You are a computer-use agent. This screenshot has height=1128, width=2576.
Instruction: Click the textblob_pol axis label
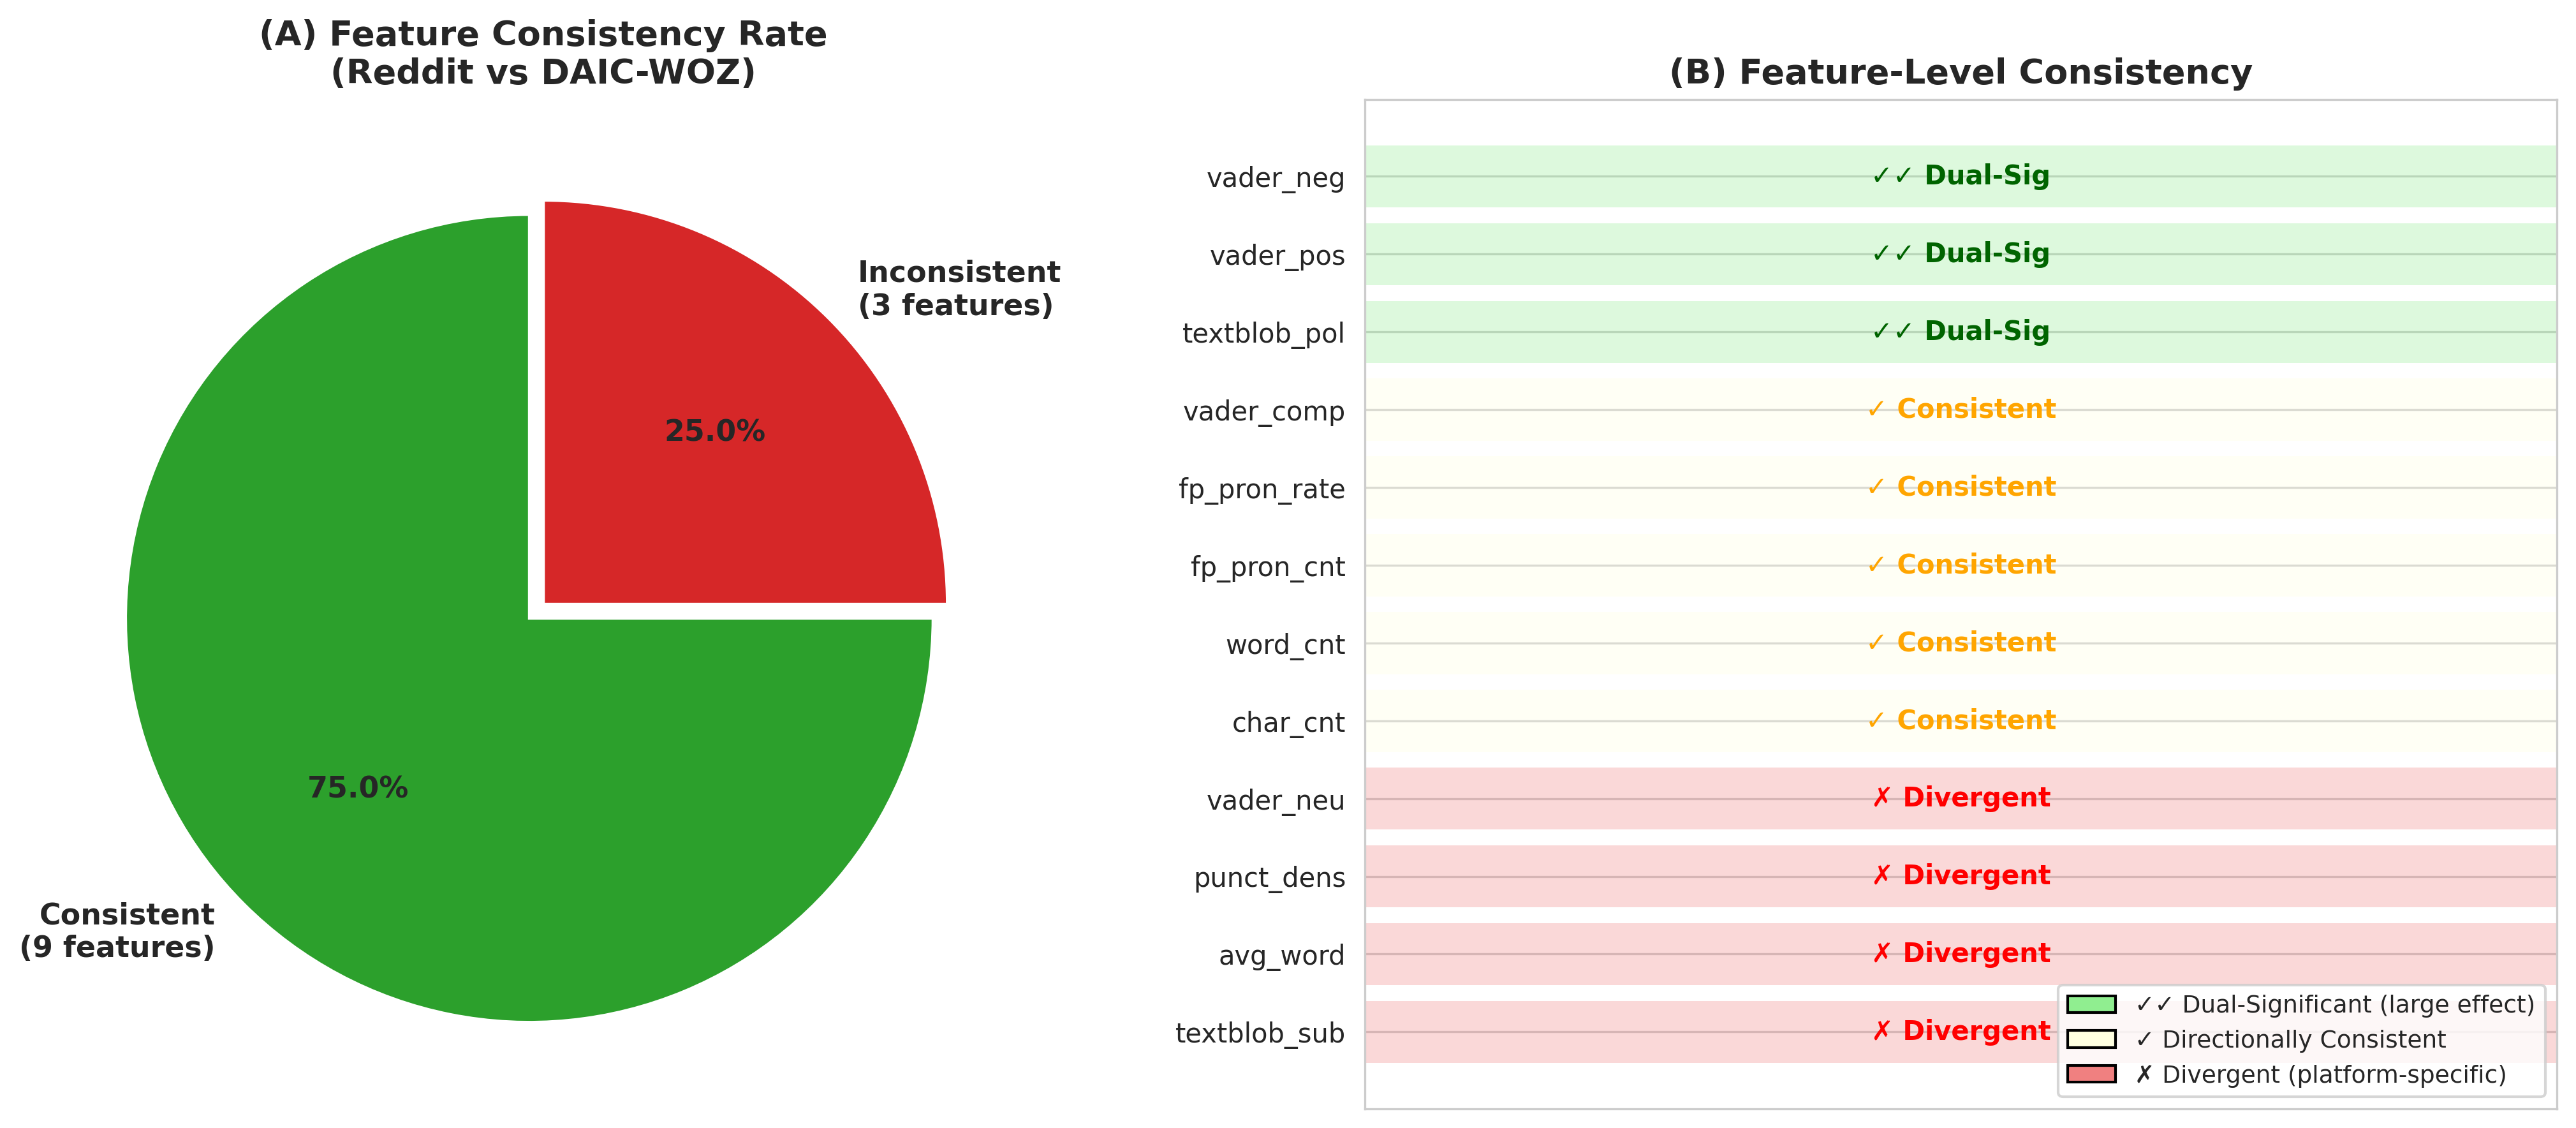pyautogui.click(x=1263, y=333)
